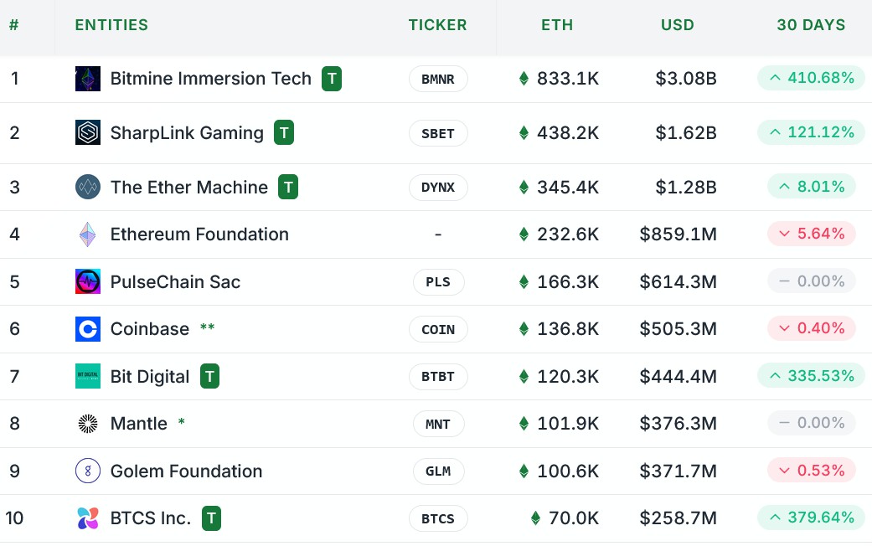Click the Coinbase logo icon
This screenshot has height=546, width=872.
[x=87, y=329]
